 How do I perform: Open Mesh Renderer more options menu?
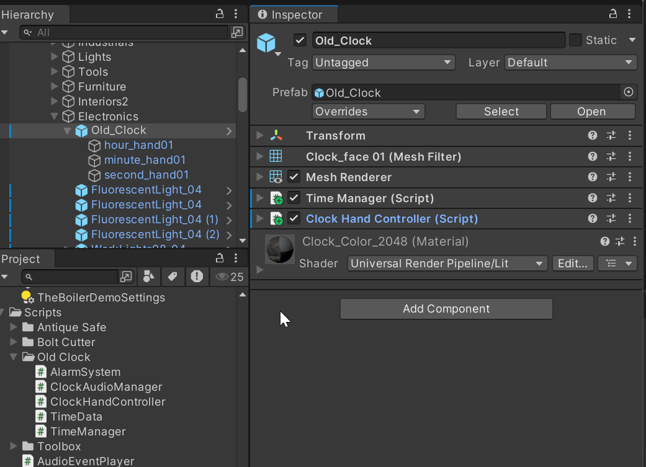coord(629,177)
